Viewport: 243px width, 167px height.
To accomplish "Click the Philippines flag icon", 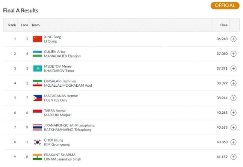I will [x=37, y=98].
